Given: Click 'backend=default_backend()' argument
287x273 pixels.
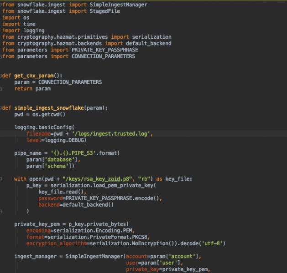Looking at the screenshot, I should [76, 205].
